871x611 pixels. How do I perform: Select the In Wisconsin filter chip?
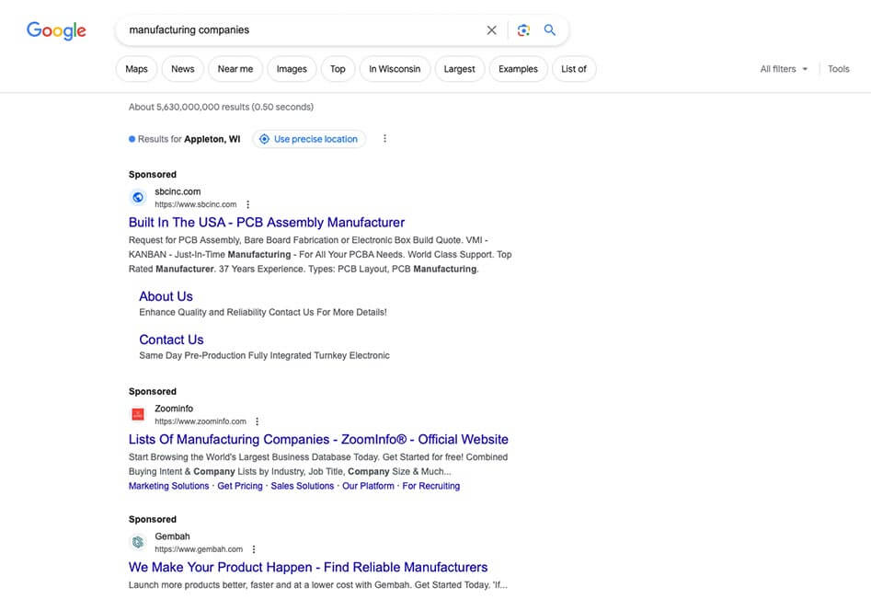pos(395,69)
